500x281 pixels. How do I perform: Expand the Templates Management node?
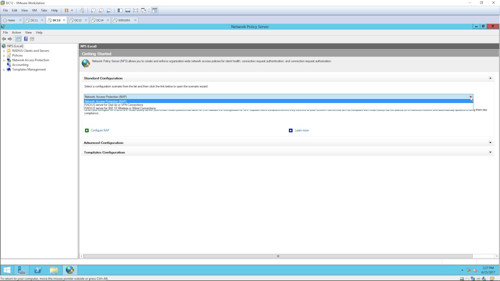tap(4, 69)
